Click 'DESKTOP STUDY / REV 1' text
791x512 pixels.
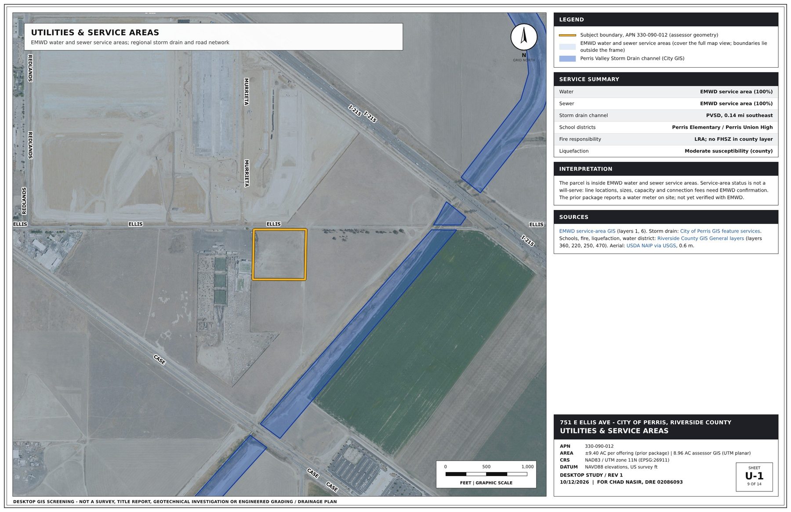(591, 475)
